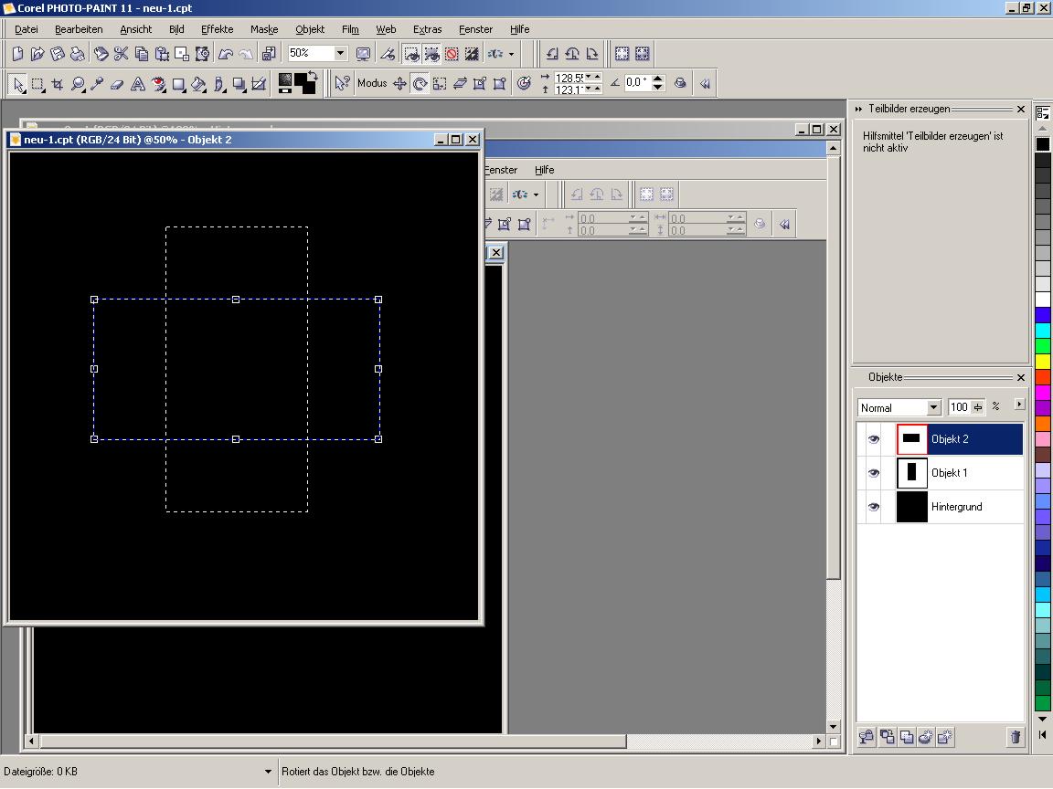The height and width of the screenshot is (789, 1053).
Task: Select the Objekt 1 layer name
Action: [x=949, y=473]
